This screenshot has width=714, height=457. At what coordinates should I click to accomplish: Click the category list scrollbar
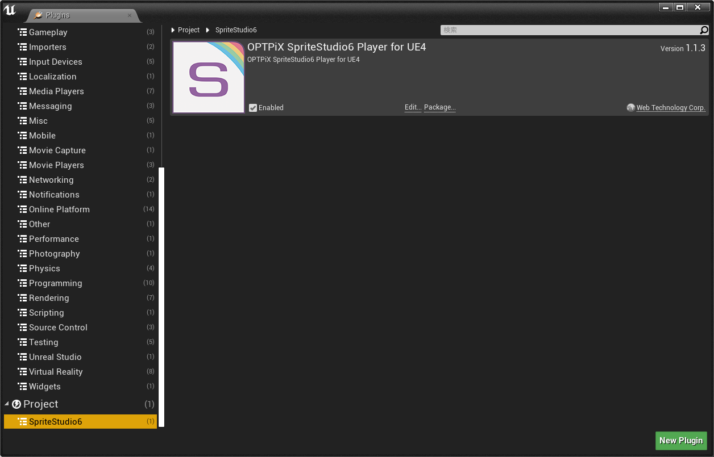[x=161, y=297]
